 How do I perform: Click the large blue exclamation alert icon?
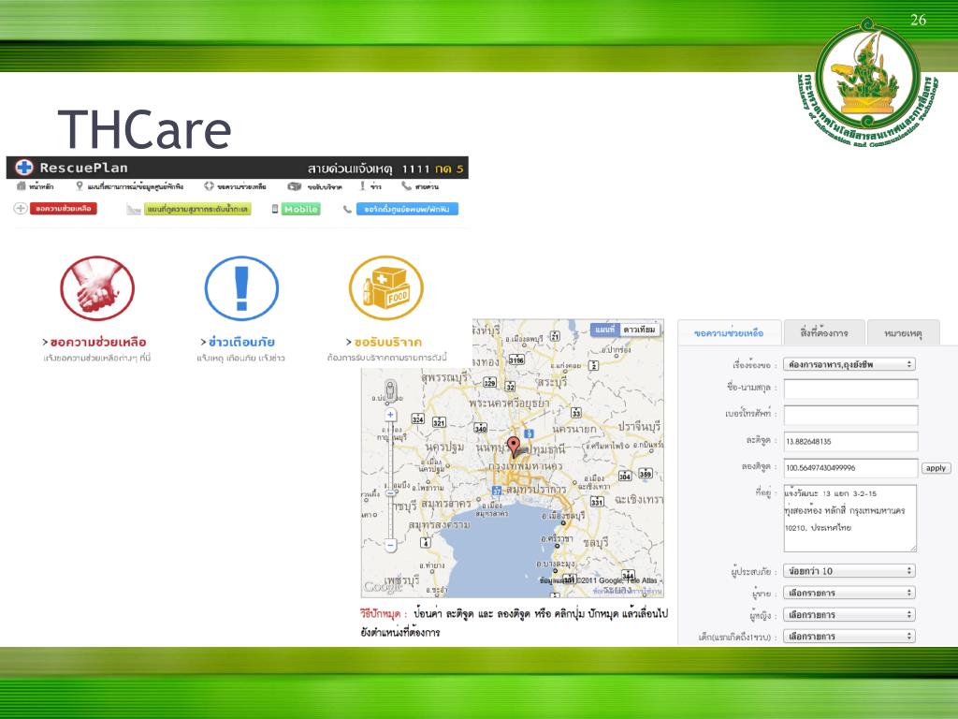coord(241,288)
